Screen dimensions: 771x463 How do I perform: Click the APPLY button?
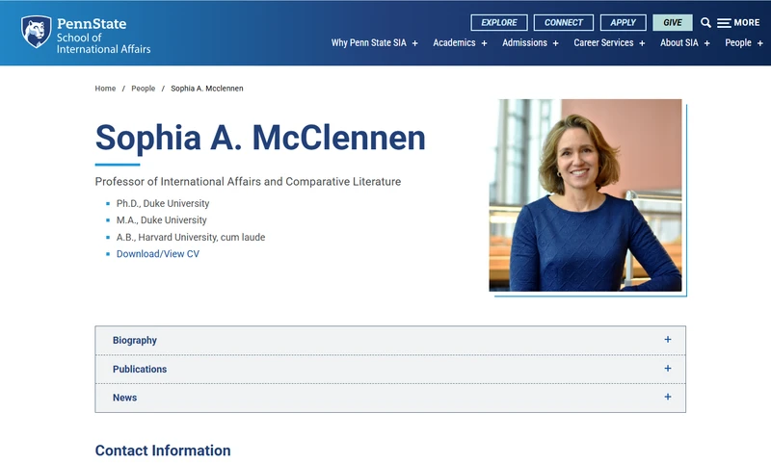[623, 22]
